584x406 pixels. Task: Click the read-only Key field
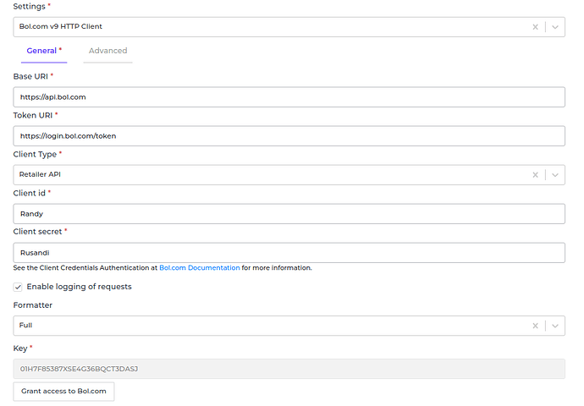pos(289,369)
